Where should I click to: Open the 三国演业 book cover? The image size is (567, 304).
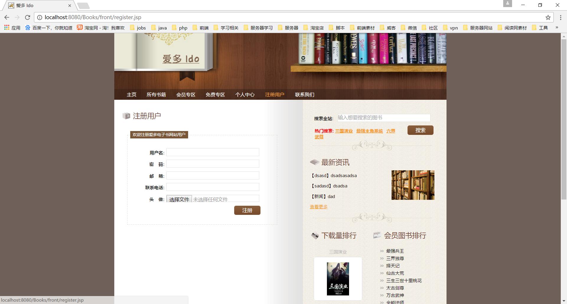click(338, 279)
